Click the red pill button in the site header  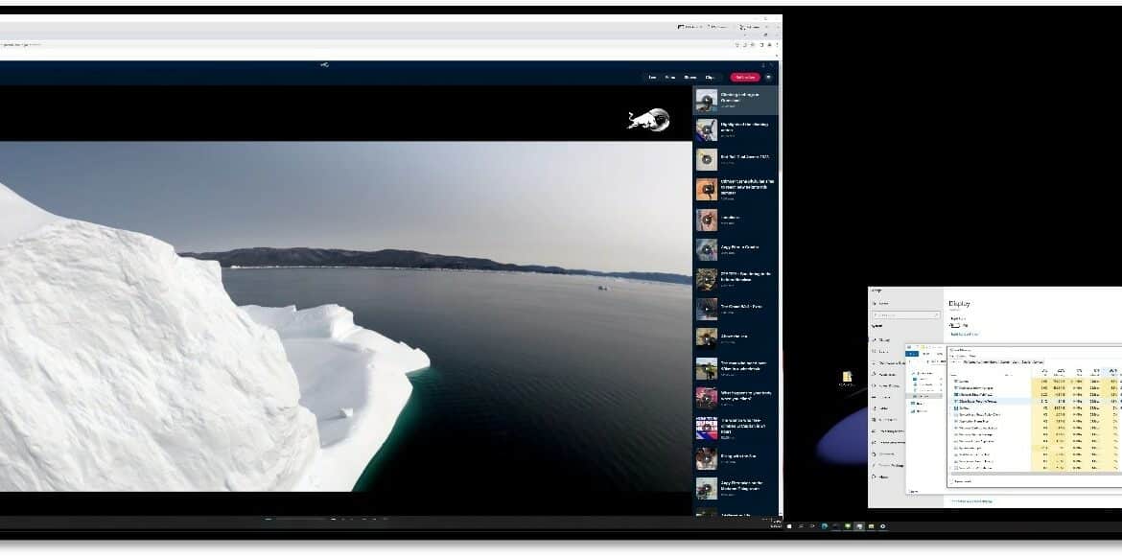pyautogui.click(x=745, y=78)
